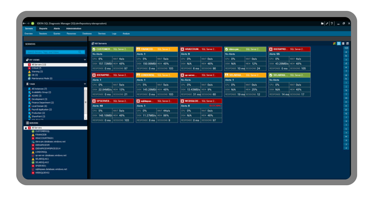Viewport: 373px width, 198px height.
Task: Select the All Instances (7) tag
Action: pos(39,89)
